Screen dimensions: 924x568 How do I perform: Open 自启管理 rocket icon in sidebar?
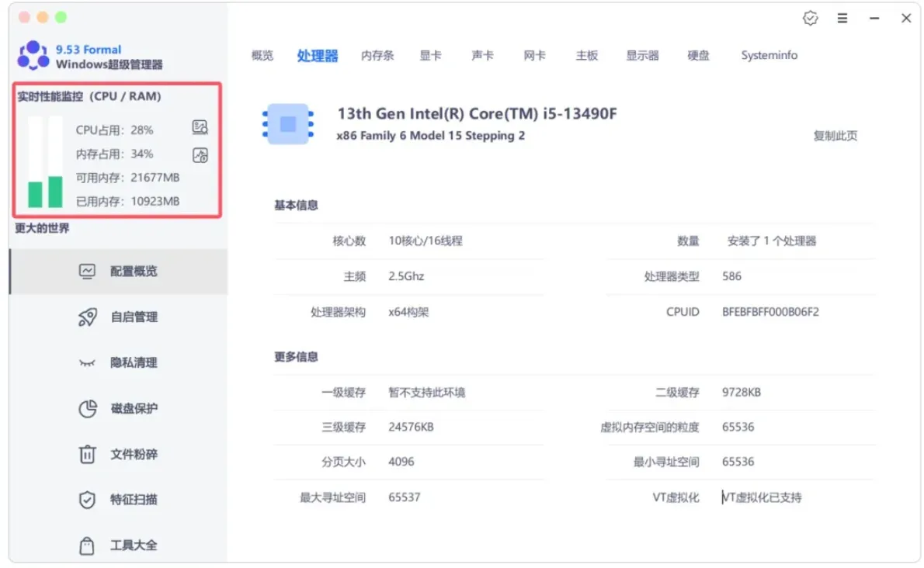click(87, 317)
